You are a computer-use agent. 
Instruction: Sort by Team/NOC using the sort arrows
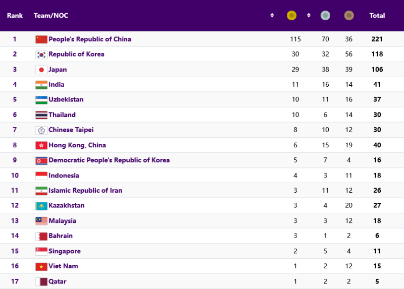tap(272, 16)
